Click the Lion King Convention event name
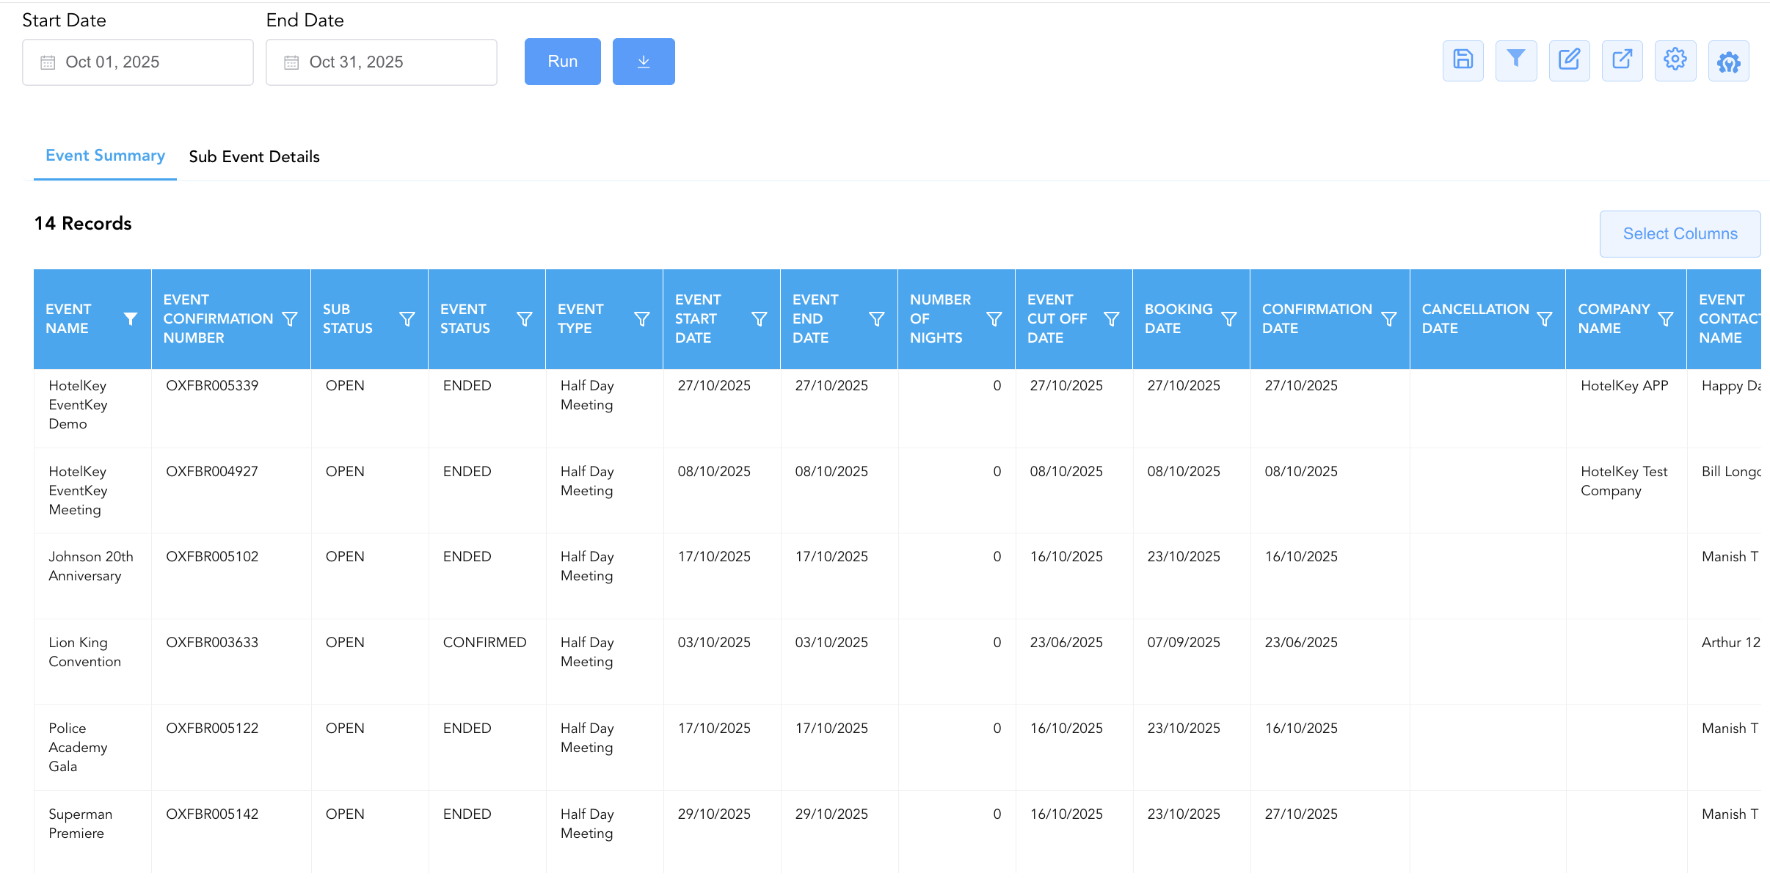 tap(84, 652)
